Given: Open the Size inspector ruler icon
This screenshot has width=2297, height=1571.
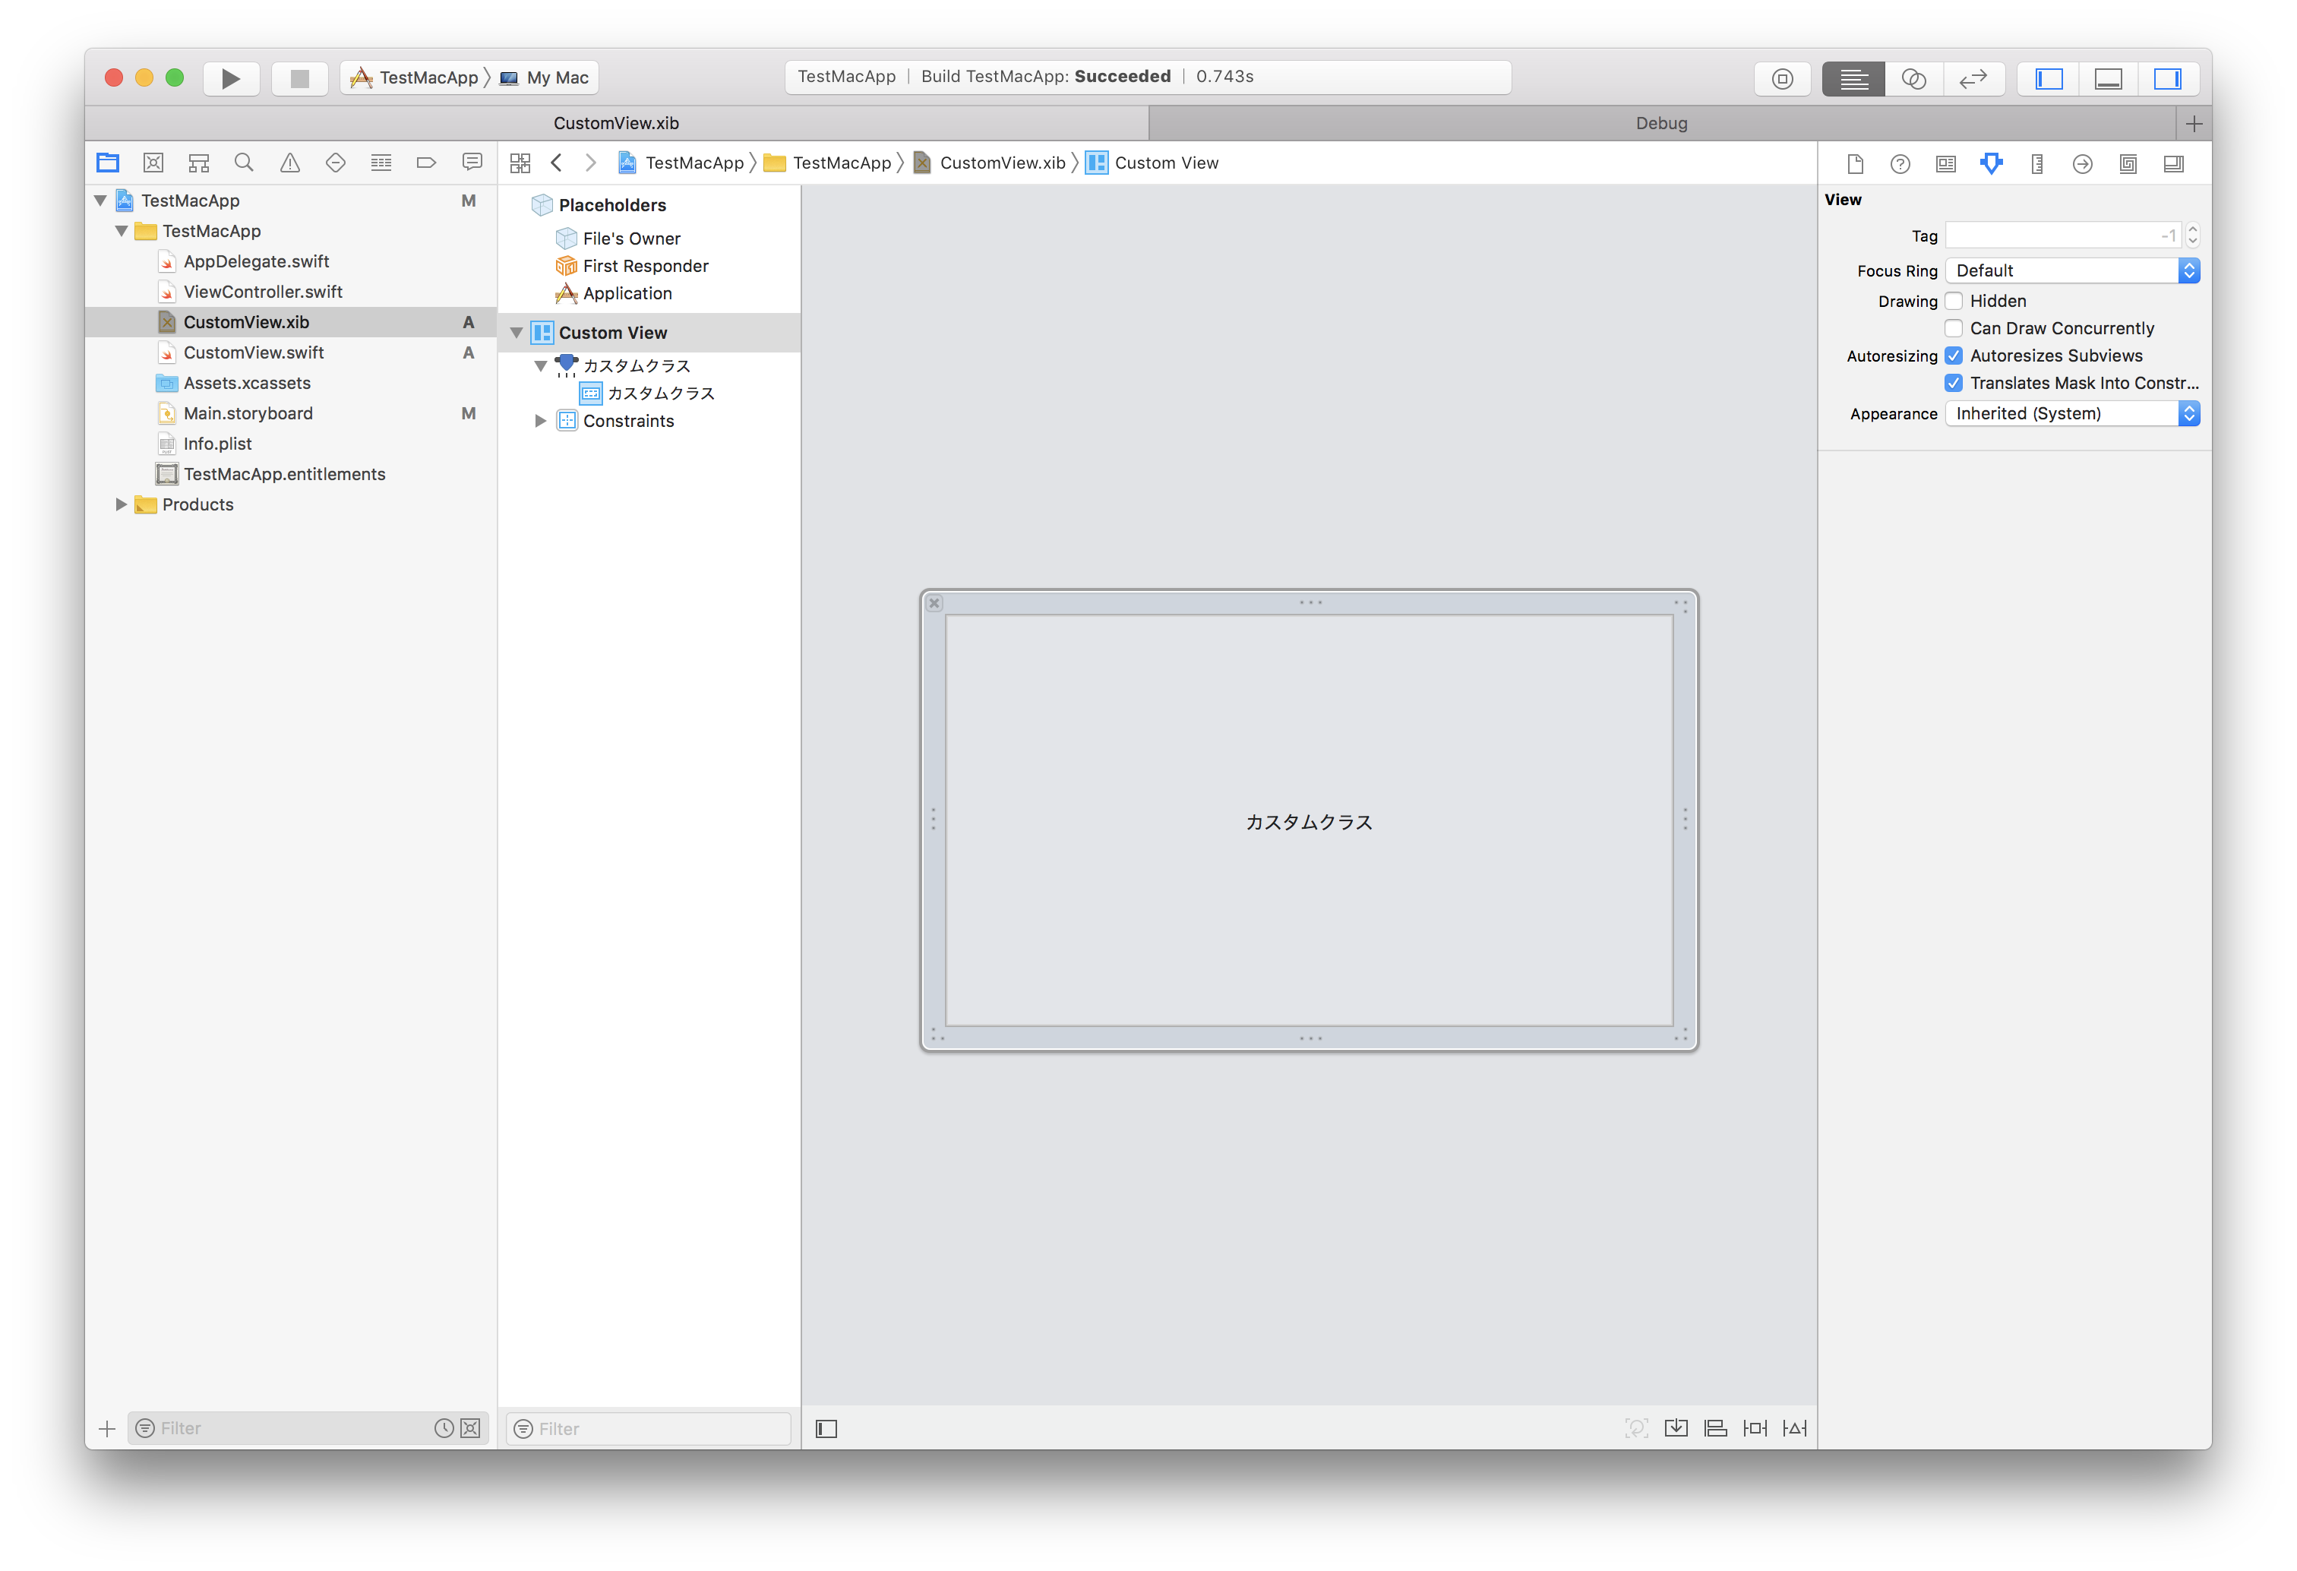Looking at the screenshot, I should (2036, 164).
